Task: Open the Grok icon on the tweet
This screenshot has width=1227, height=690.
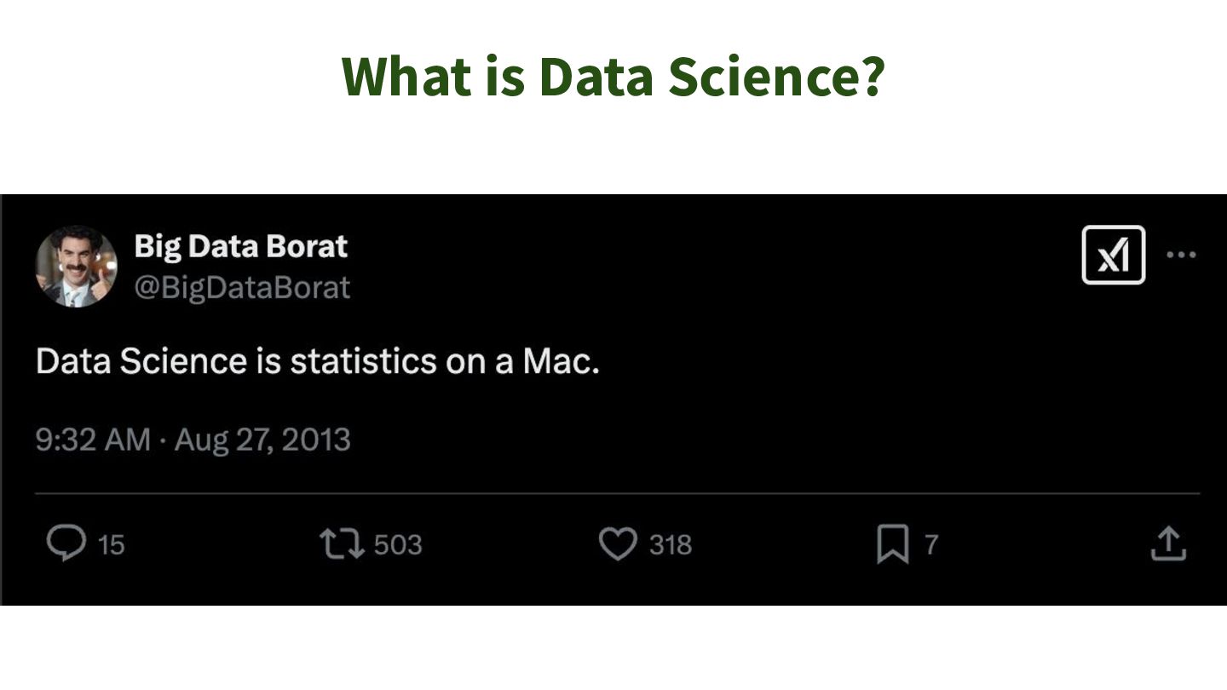Action: pyautogui.click(x=1113, y=255)
